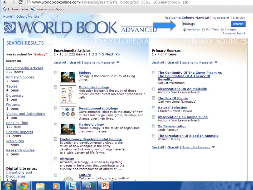The height and width of the screenshot is (190, 253).
Task: Open the PowerPoint taskbar icon
Action: [105, 186]
